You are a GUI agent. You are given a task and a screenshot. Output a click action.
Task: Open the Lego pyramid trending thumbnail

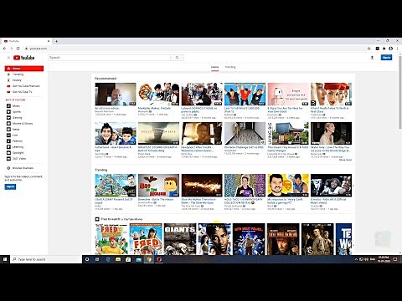[x=116, y=186]
